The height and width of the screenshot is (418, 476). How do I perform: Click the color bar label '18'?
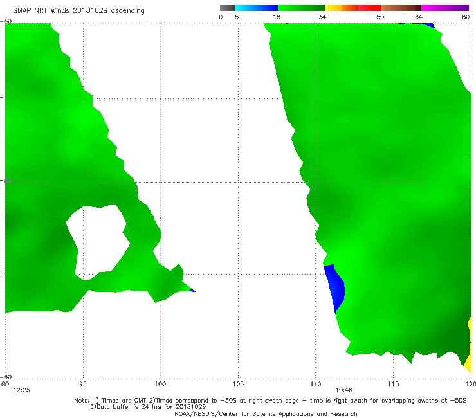(x=277, y=17)
